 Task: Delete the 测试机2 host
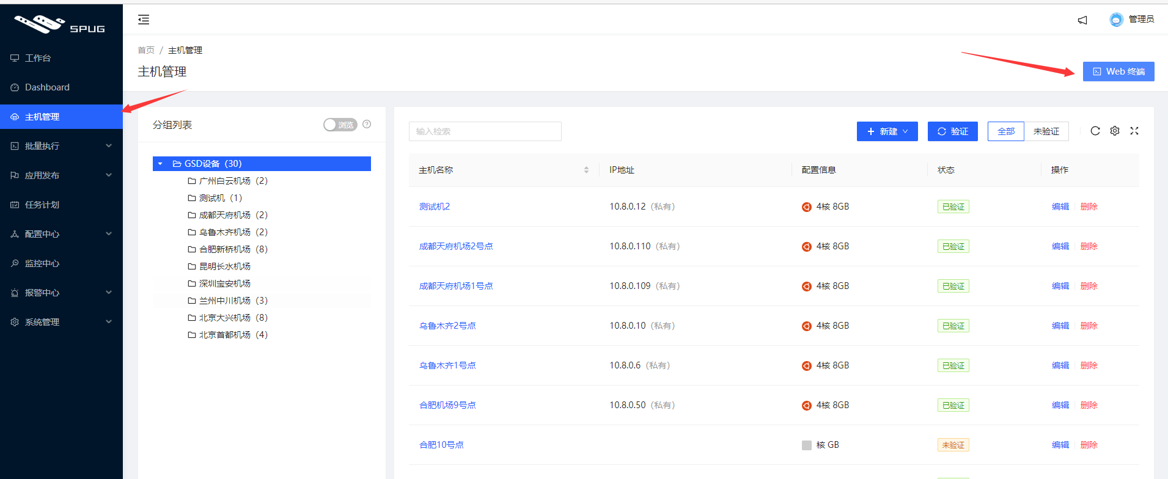pos(1089,207)
